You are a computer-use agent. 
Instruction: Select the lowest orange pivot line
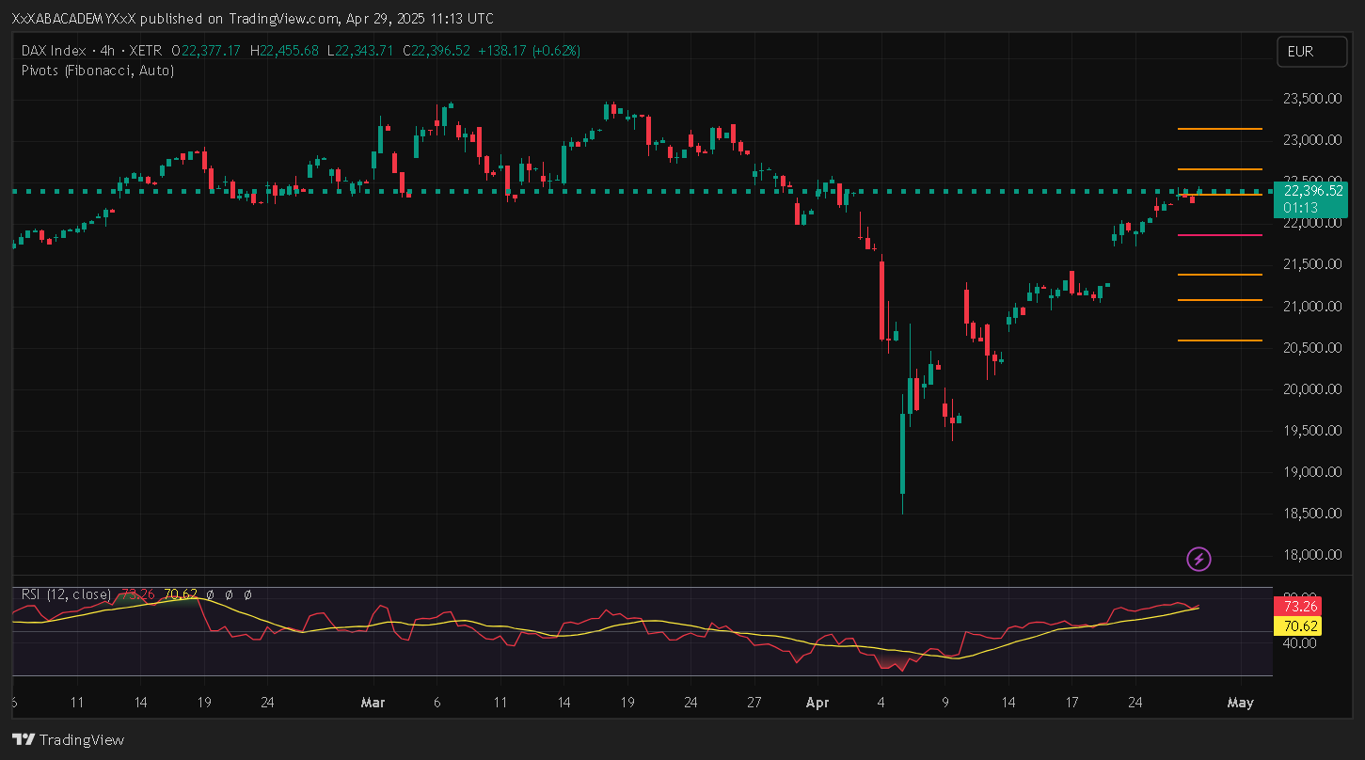click(x=1219, y=340)
